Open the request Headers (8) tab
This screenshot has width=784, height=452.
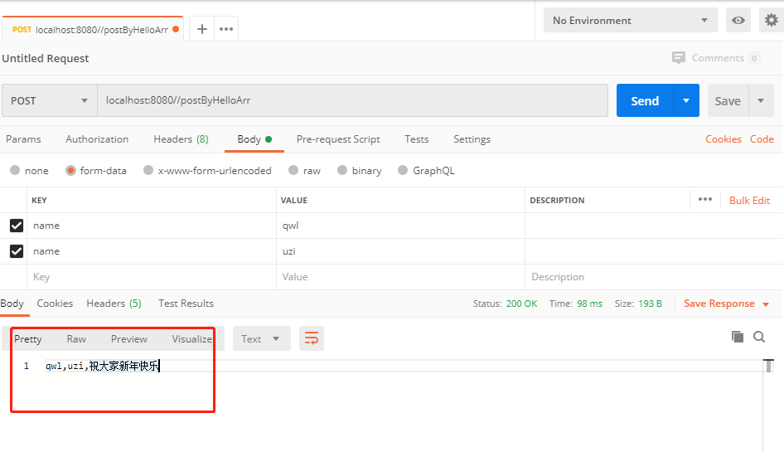coord(181,139)
